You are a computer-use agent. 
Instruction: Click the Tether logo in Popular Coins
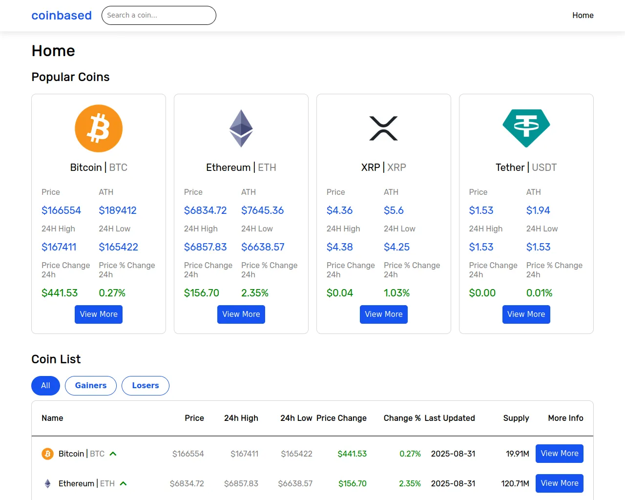(526, 128)
